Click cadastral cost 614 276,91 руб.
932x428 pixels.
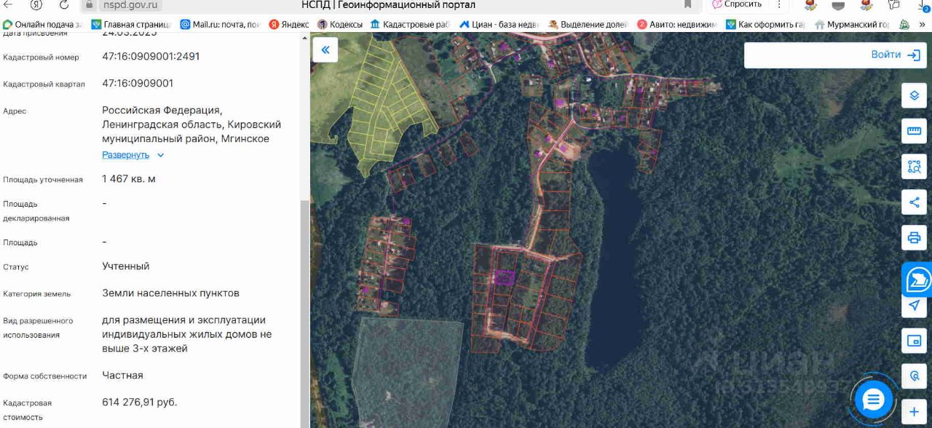click(x=139, y=402)
